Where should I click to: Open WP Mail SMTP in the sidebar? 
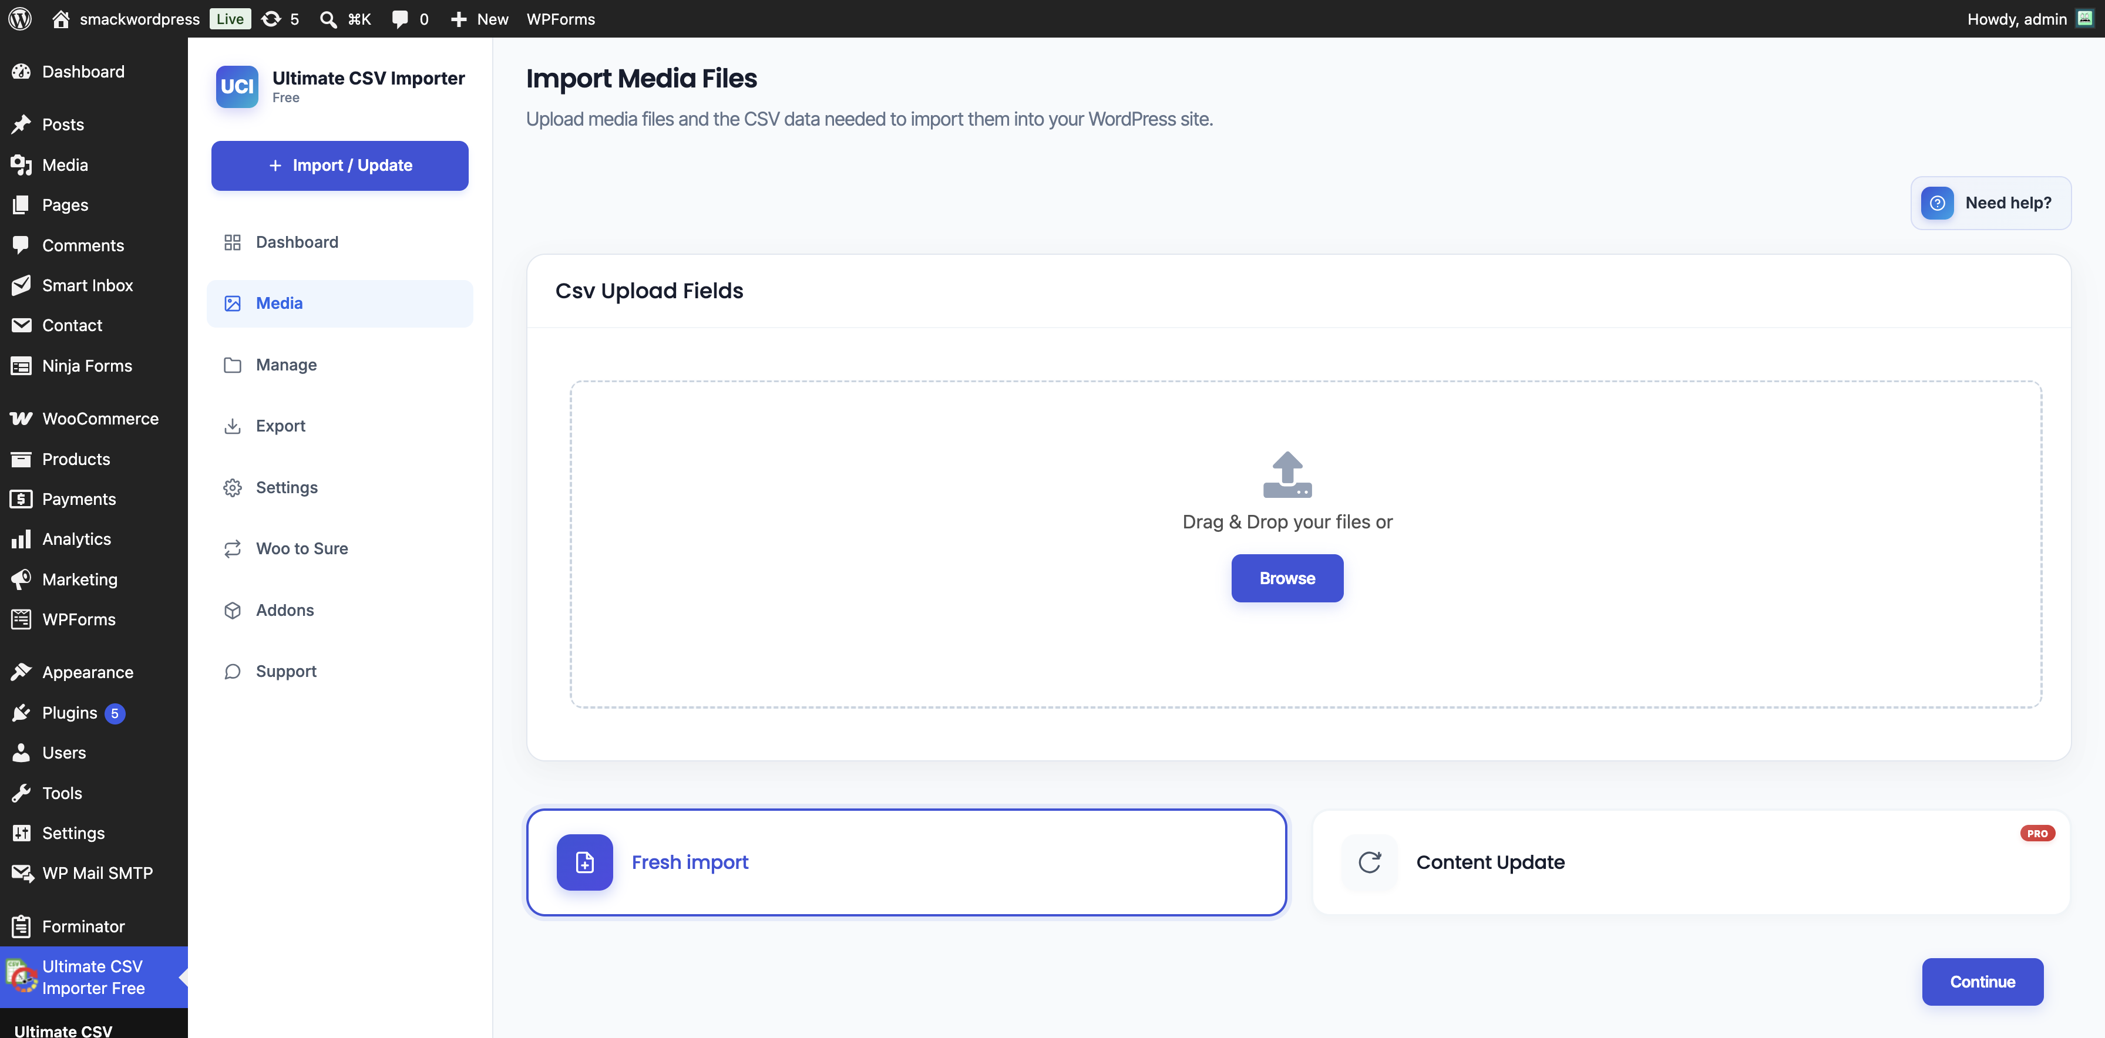(x=94, y=873)
